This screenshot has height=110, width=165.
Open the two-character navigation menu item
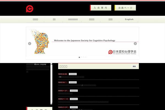54,19
